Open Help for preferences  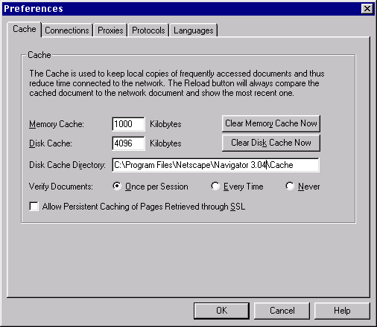342,311
